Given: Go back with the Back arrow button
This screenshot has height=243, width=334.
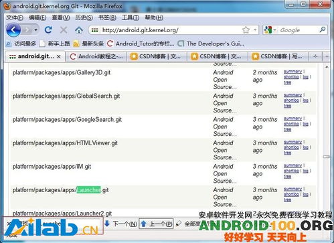Looking at the screenshot, I should pos(13,30).
